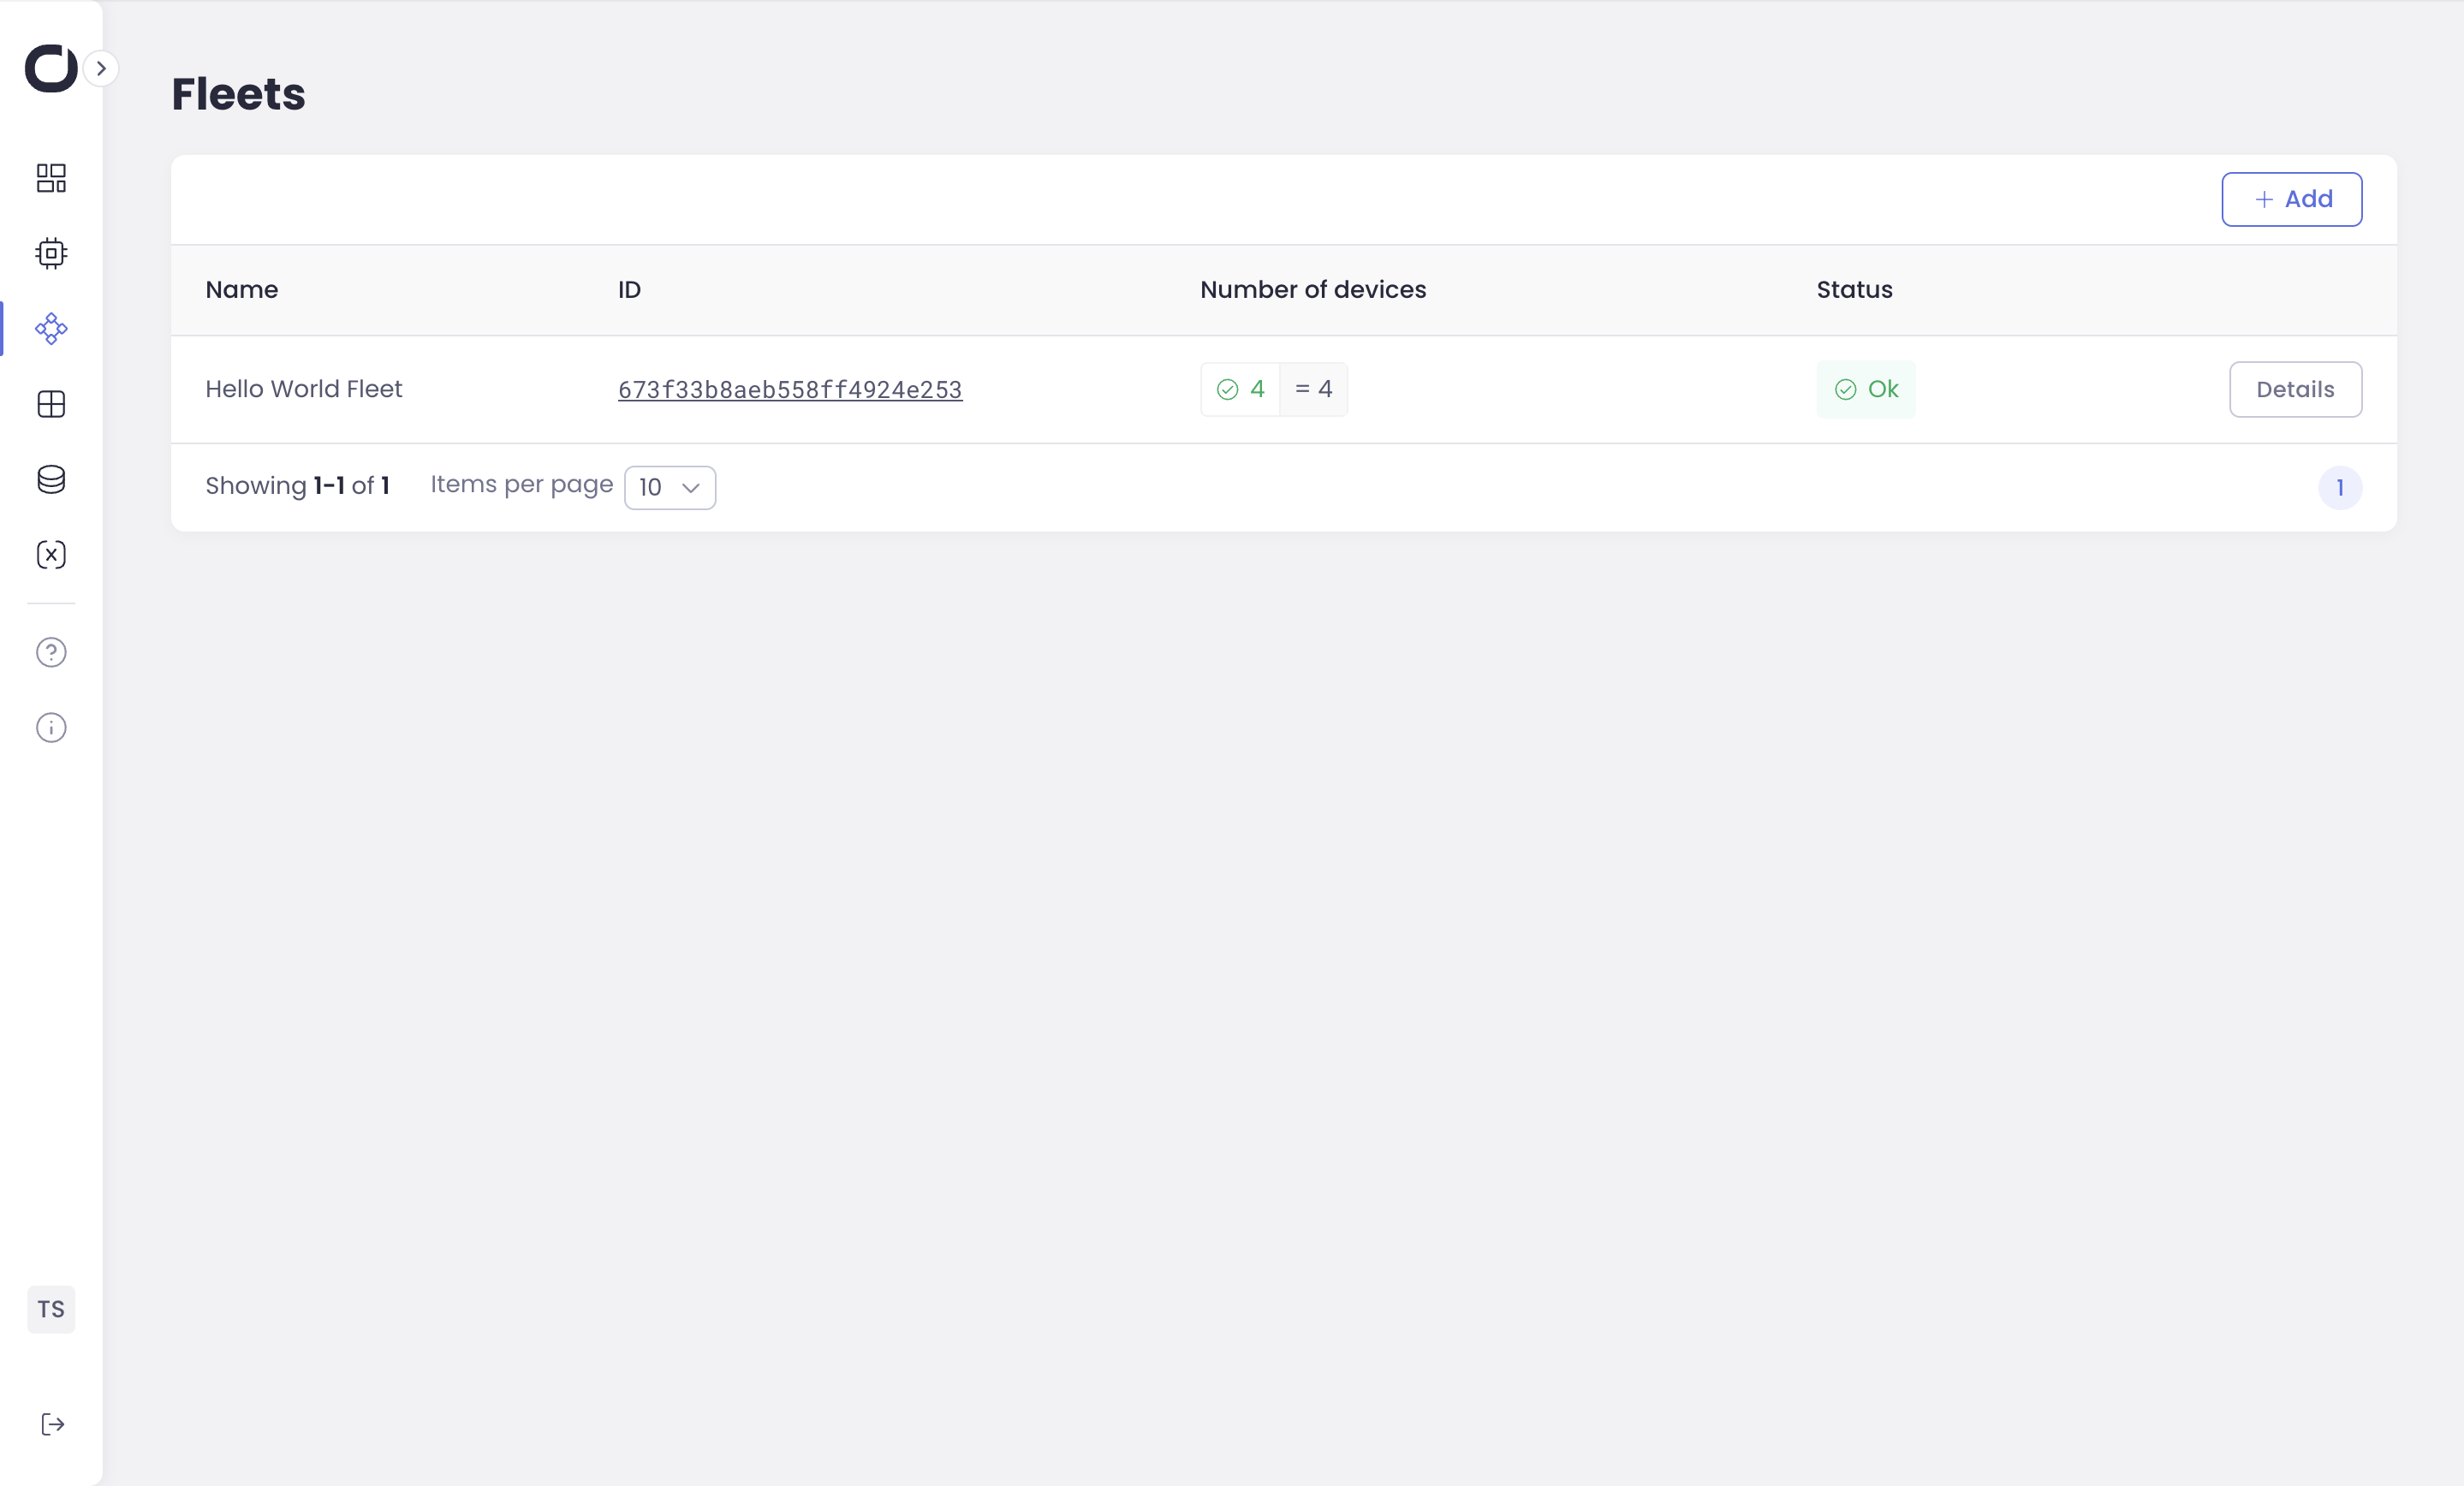
Task: Click the healthy devices count badge
Action: (x=1240, y=389)
